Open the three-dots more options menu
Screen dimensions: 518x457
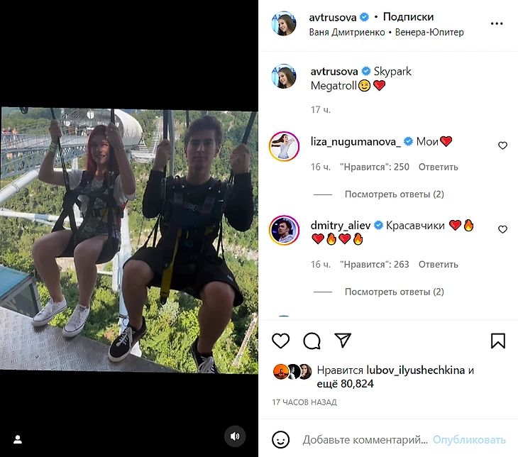(497, 23)
